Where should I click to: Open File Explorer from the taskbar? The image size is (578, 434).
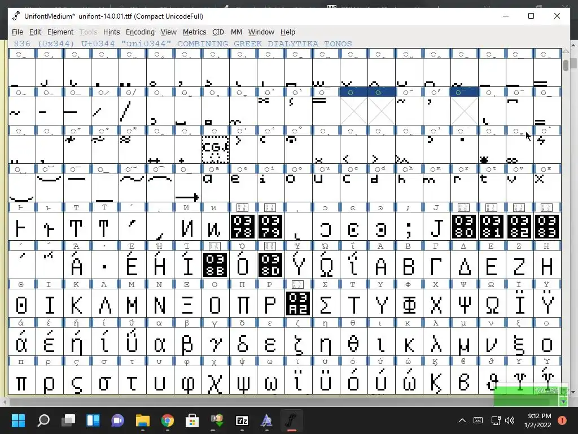tap(143, 420)
